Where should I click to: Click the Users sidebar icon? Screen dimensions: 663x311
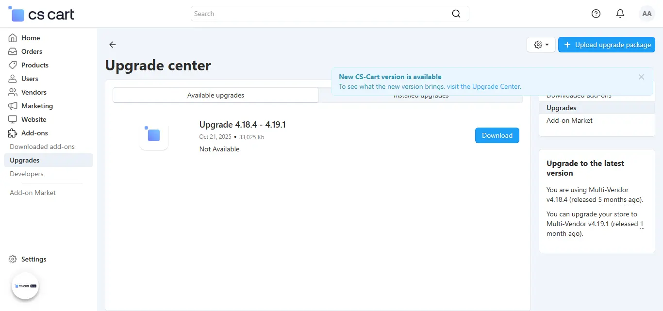(x=13, y=79)
